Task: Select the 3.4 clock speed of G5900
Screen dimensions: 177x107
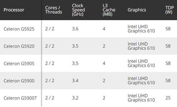Action: tap(75, 81)
